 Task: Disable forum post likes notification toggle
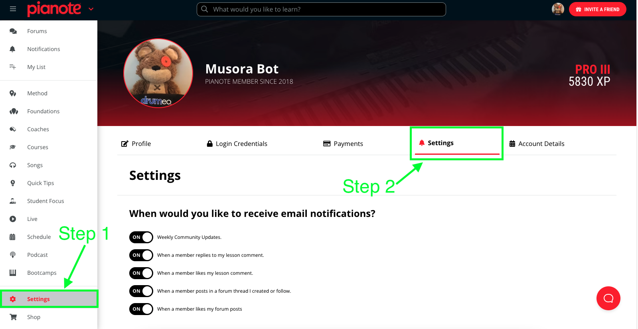(x=141, y=309)
